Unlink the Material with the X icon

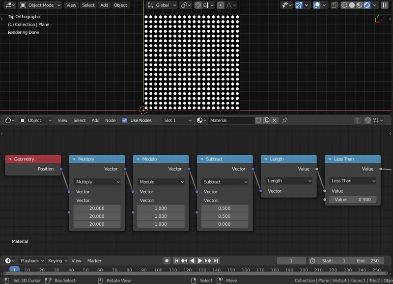click(274, 120)
